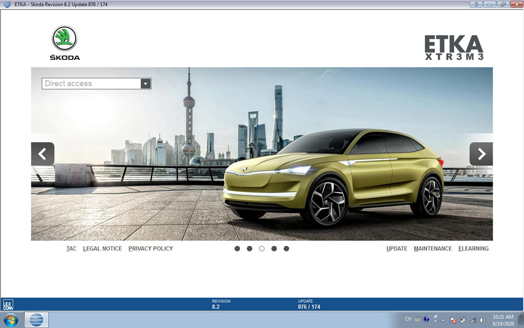Click the network signal tray icon

tap(473, 320)
